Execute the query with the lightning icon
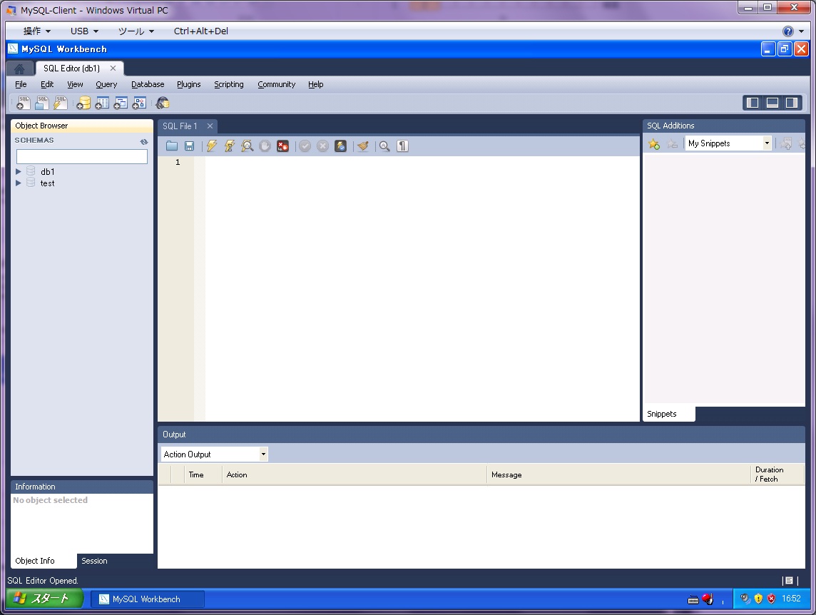 (x=212, y=146)
